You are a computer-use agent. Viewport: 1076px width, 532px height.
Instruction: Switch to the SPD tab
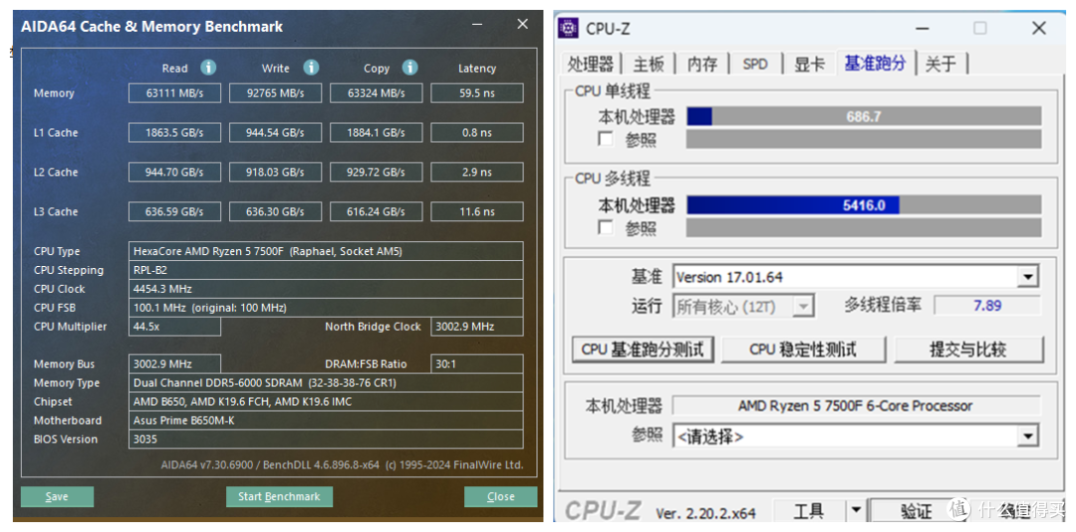point(755,64)
